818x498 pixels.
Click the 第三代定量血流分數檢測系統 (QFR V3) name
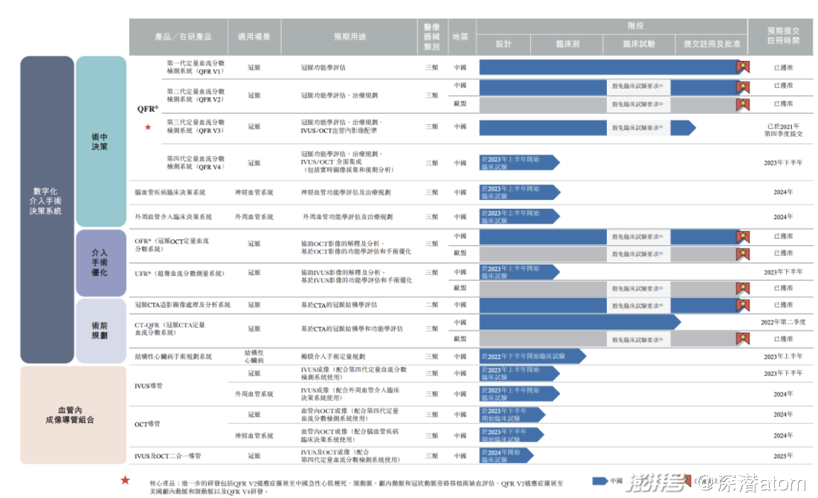tap(196, 126)
